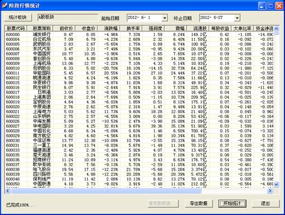Screen dimensions: 285x215
Task: Select the 中国国贸 row
Action: pyautogui.click(x=139, y=53)
